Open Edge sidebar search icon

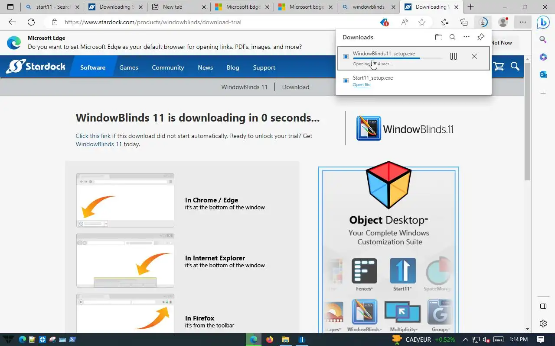click(x=543, y=40)
